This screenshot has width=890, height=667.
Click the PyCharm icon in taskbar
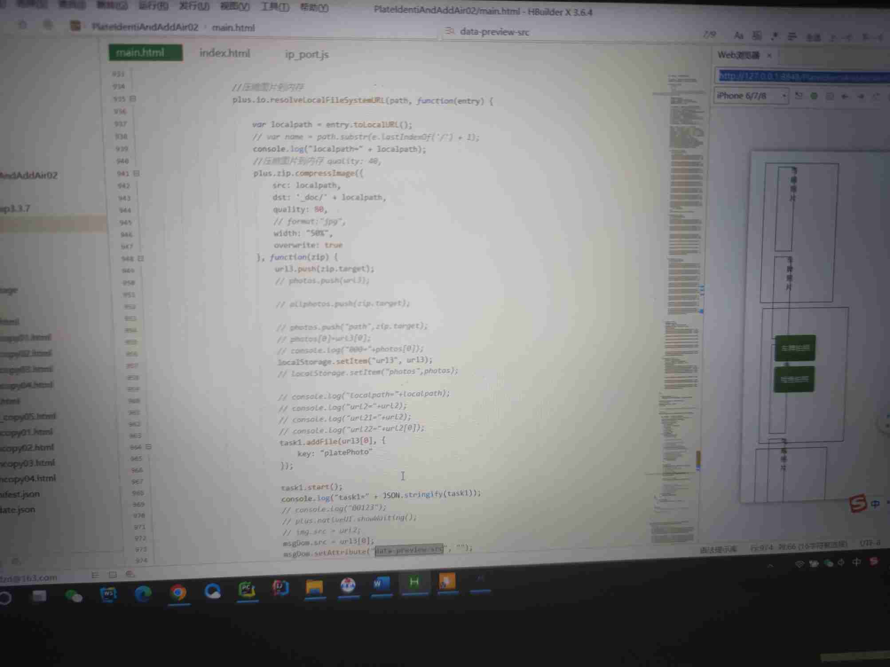[x=247, y=590]
